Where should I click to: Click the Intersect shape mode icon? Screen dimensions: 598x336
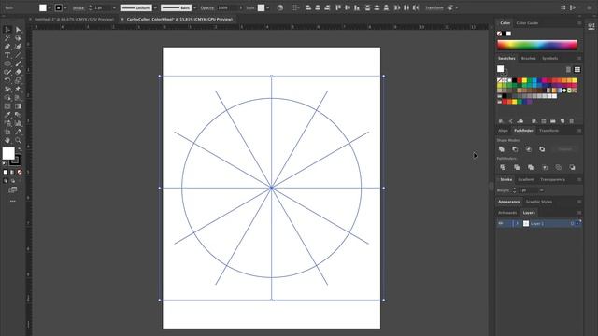tap(529, 149)
